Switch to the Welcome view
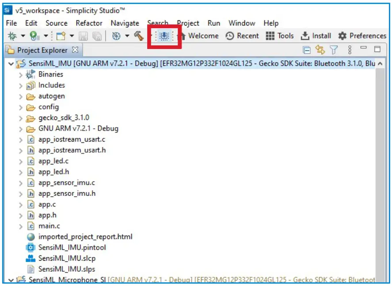 pyautogui.click(x=204, y=36)
